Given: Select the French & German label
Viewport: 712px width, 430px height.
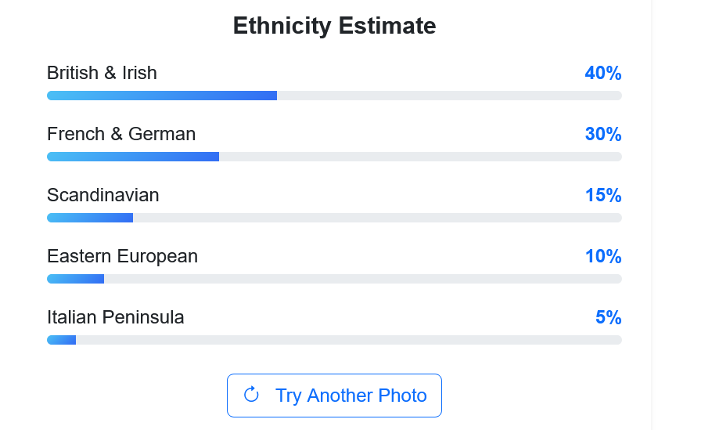Looking at the screenshot, I should 121,134.
